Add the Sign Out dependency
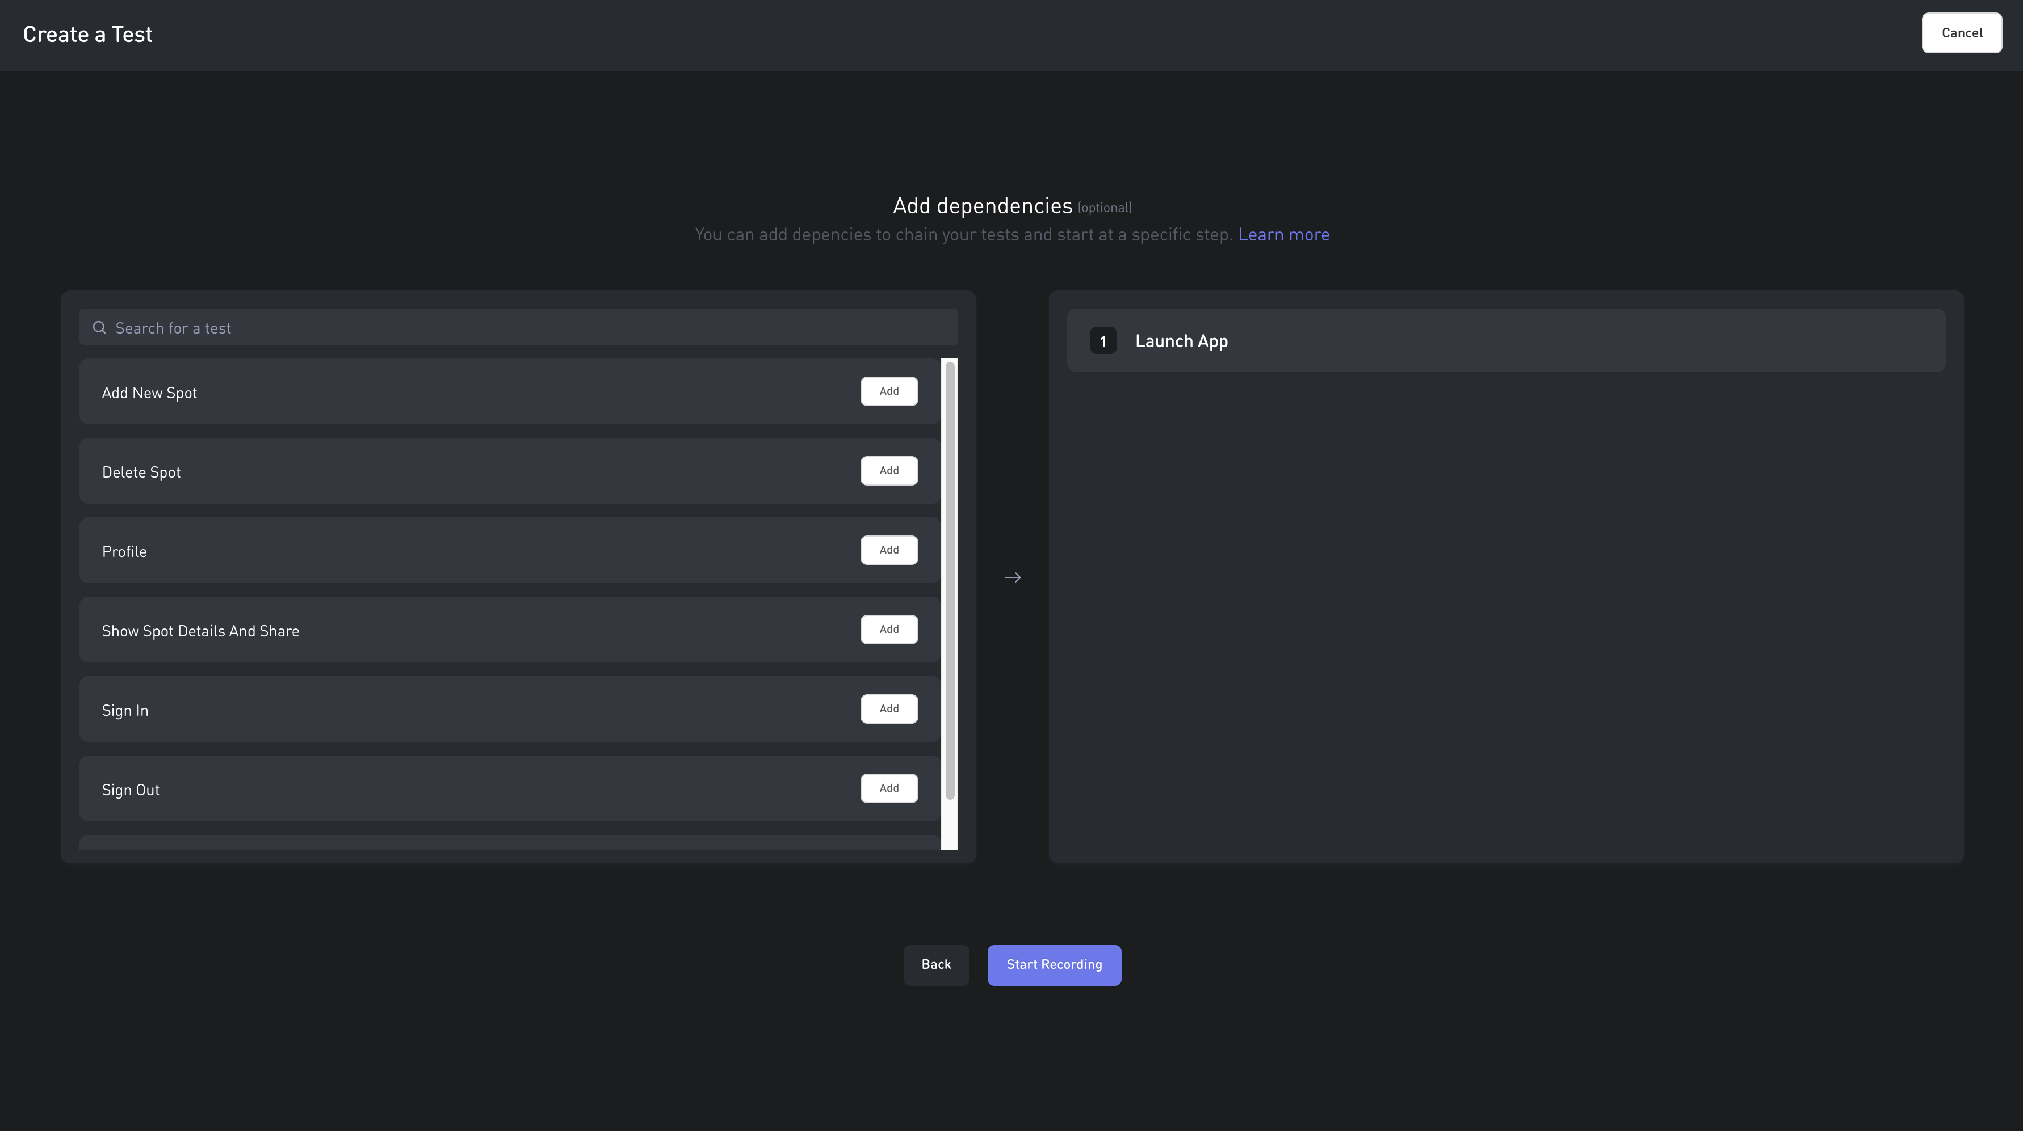 point(888,788)
